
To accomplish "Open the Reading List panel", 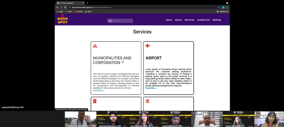I will click(x=222, y=12).
